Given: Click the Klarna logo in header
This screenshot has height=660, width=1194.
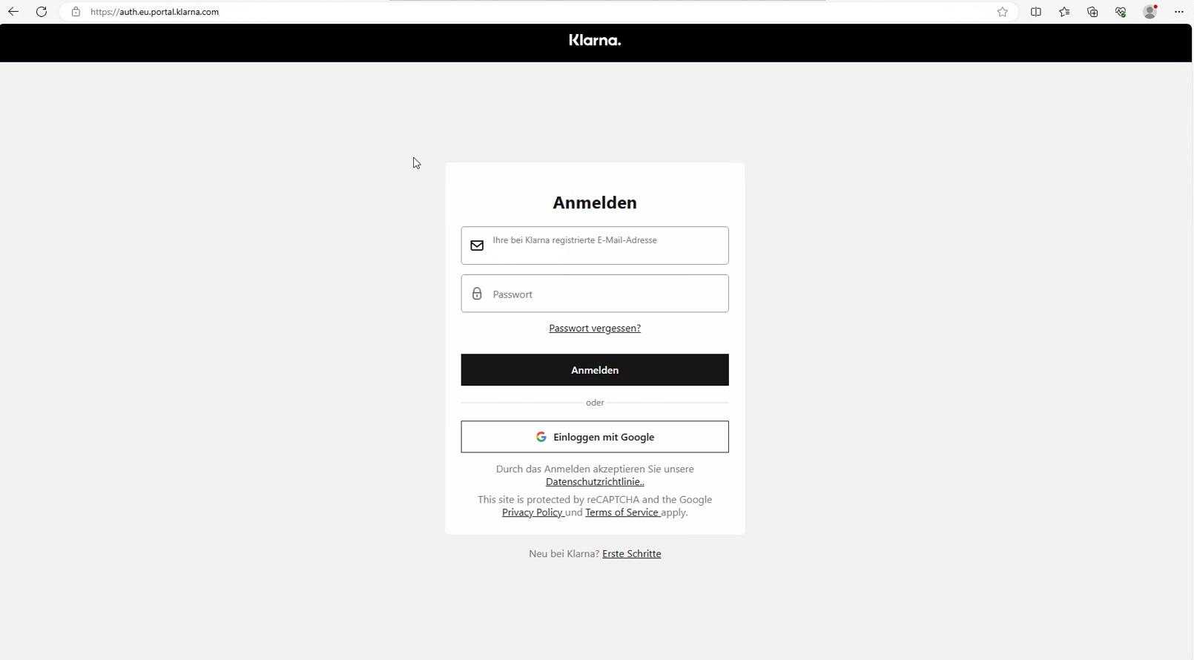Looking at the screenshot, I should (595, 41).
